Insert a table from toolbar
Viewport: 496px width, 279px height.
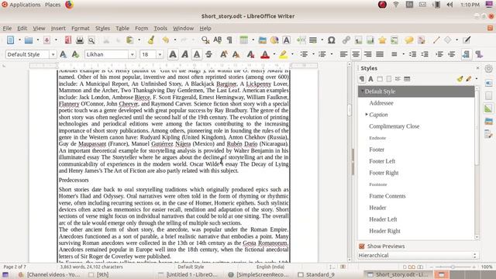243,40
